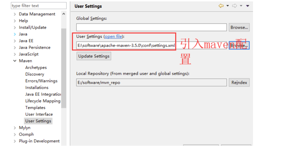
Task: Click Browse next to Global Settings
Action: click(x=239, y=28)
